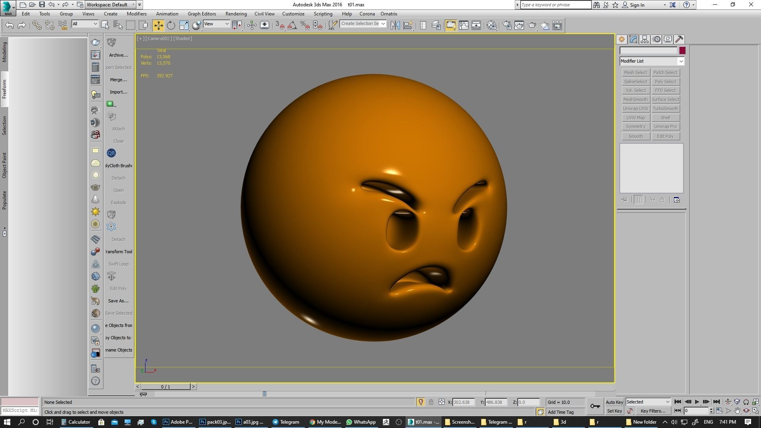Screen dimensions: 761x428
Task: Open the selection filter All dropdown
Action: coord(85,24)
